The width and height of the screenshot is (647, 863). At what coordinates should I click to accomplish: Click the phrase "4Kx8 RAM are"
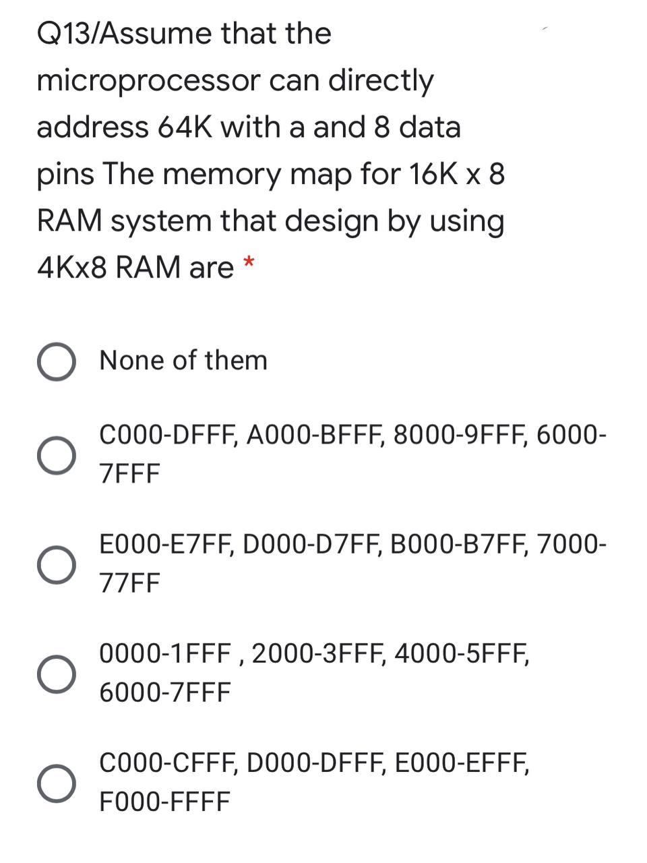pos(133,267)
